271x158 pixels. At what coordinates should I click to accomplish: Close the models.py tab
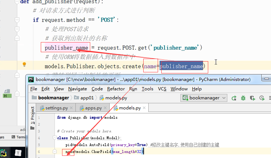point(144,108)
